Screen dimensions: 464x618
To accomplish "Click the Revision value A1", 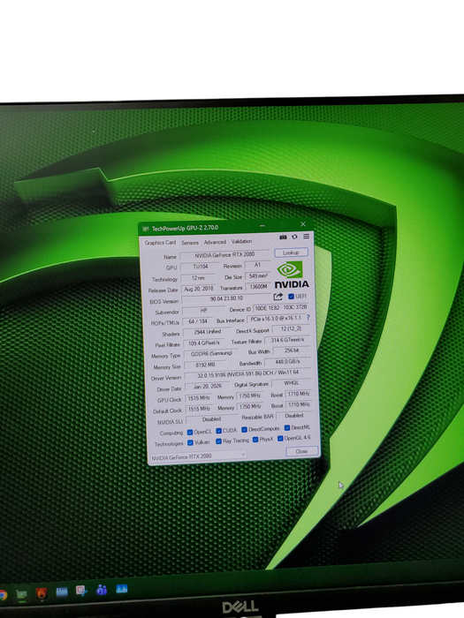I will tap(257, 265).
